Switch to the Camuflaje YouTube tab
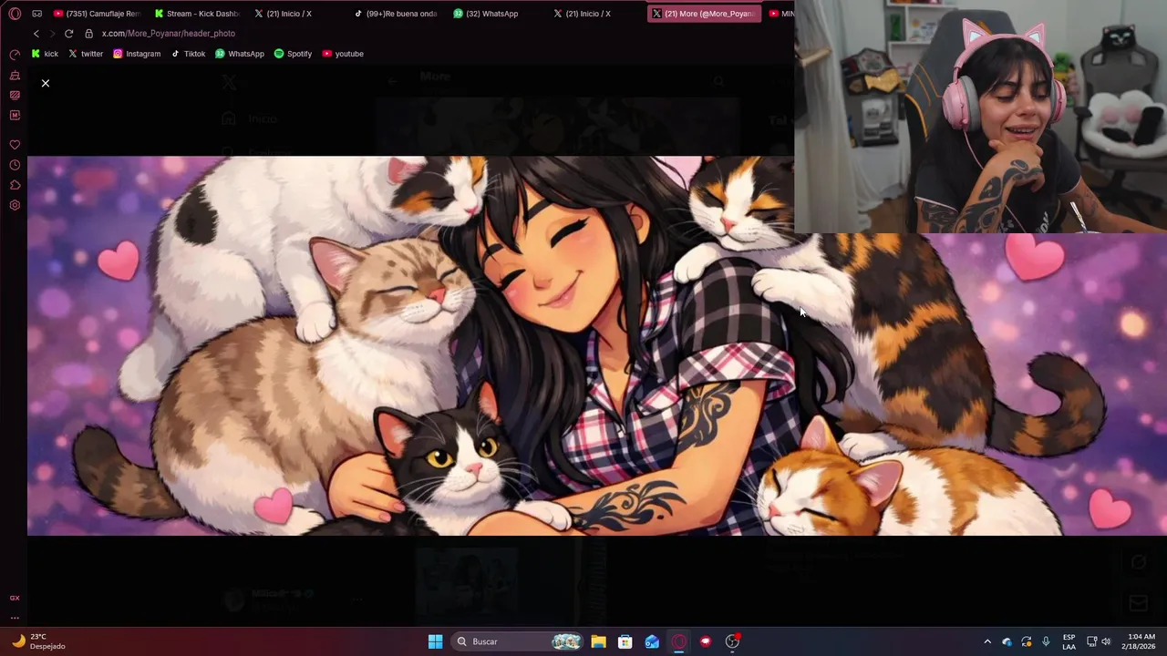1167x656 pixels. click(x=96, y=14)
